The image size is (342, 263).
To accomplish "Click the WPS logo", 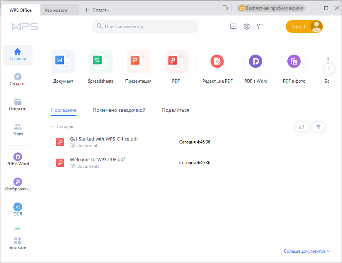I will [x=25, y=27].
